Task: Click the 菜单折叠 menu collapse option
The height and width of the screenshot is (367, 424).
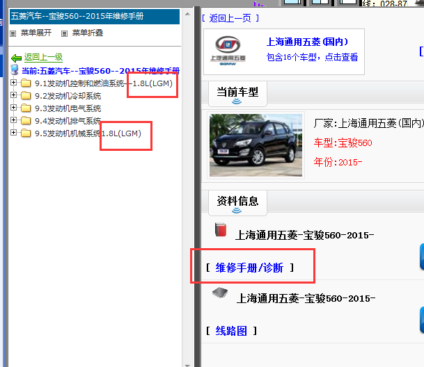Action: pos(88,33)
